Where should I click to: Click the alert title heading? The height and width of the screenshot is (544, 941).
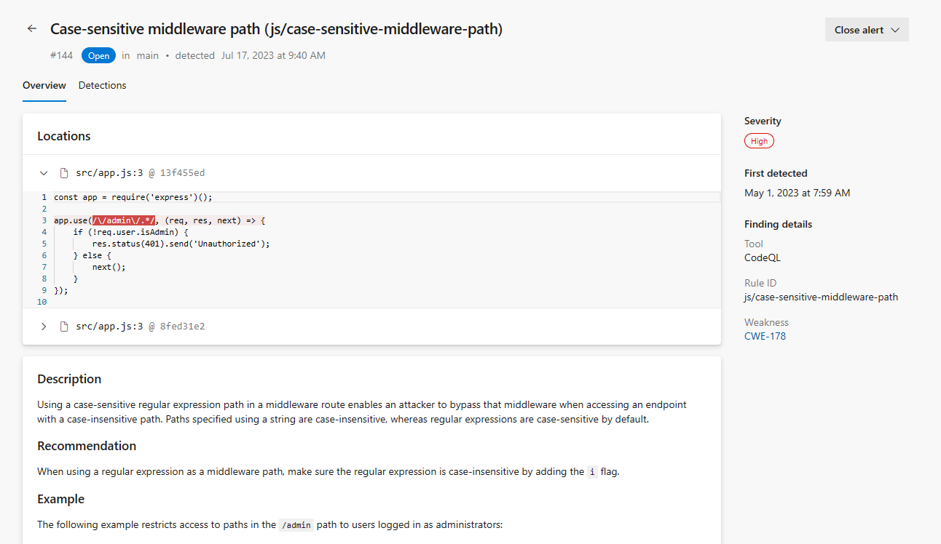276,29
